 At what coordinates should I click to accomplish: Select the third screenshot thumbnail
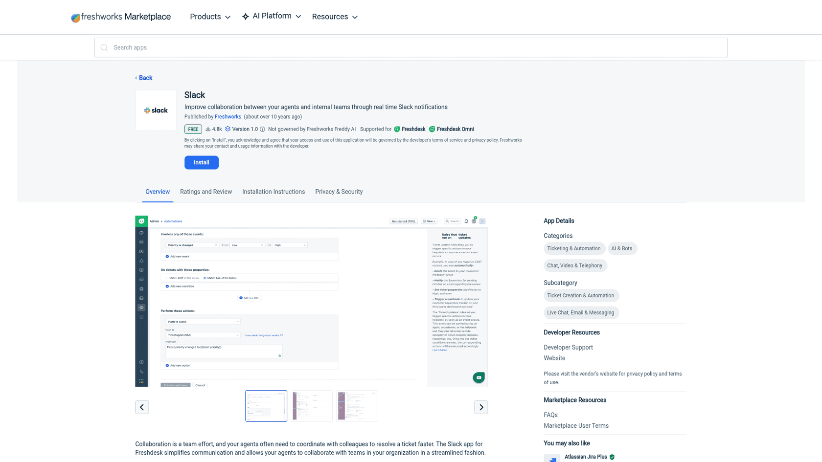tap(357, 406)
